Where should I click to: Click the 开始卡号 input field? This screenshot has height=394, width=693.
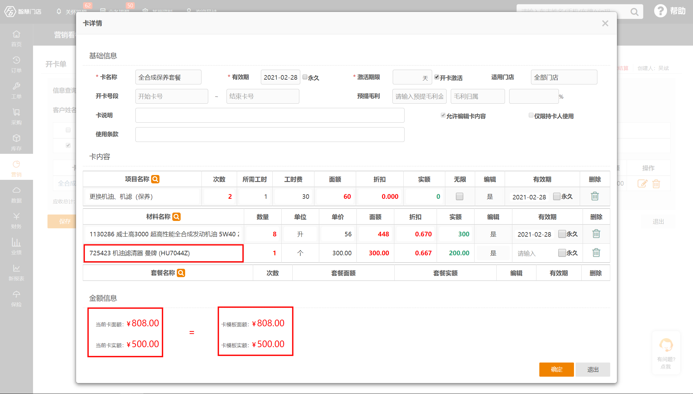(172, 96)
